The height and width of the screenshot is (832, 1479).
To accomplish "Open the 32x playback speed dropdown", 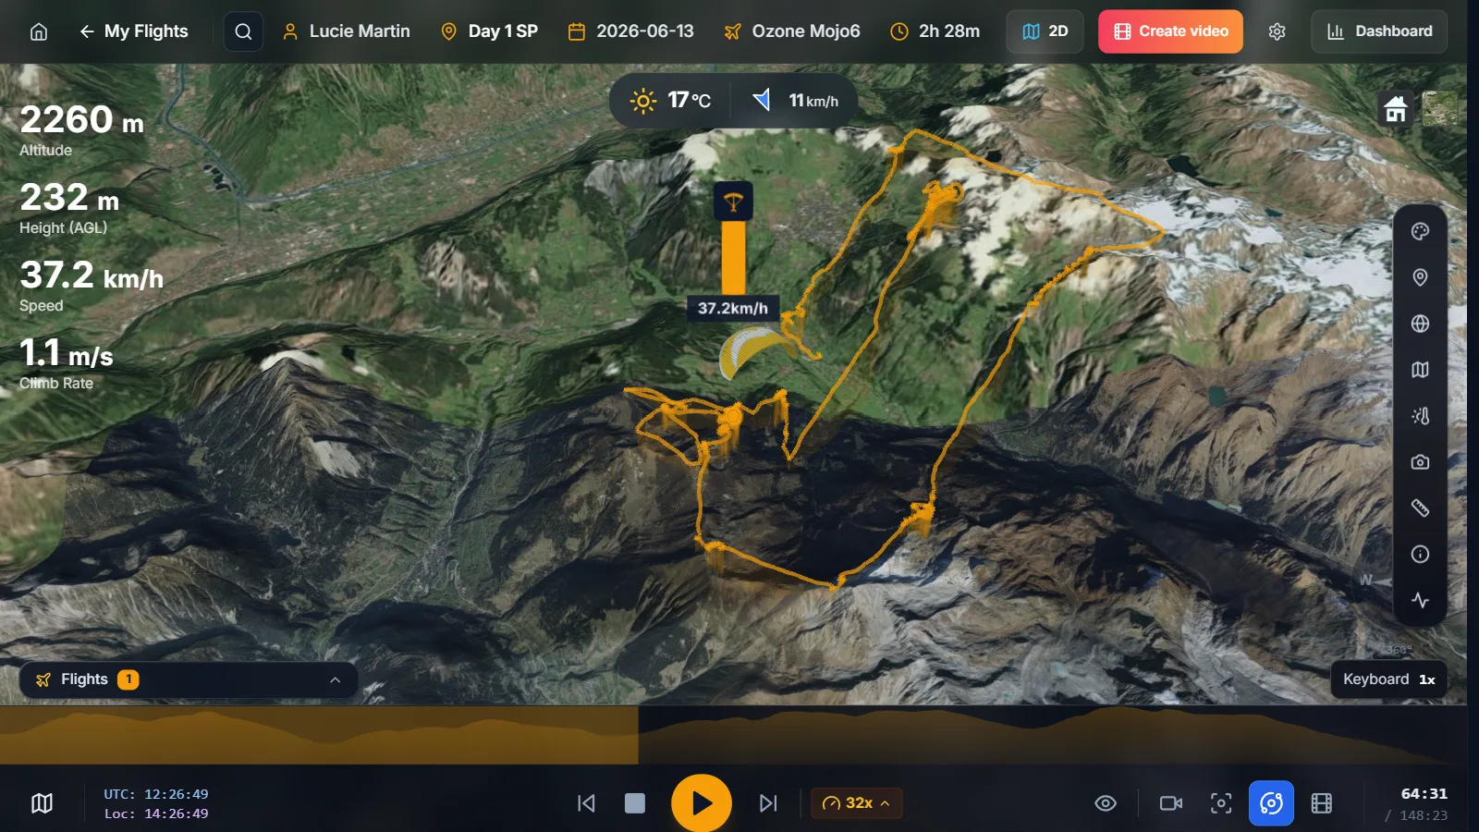I will (x=857, y=803).
